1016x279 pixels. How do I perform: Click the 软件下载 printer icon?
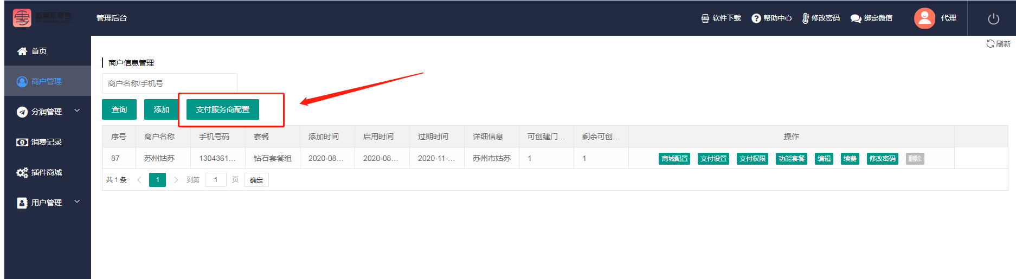(705, 18)
